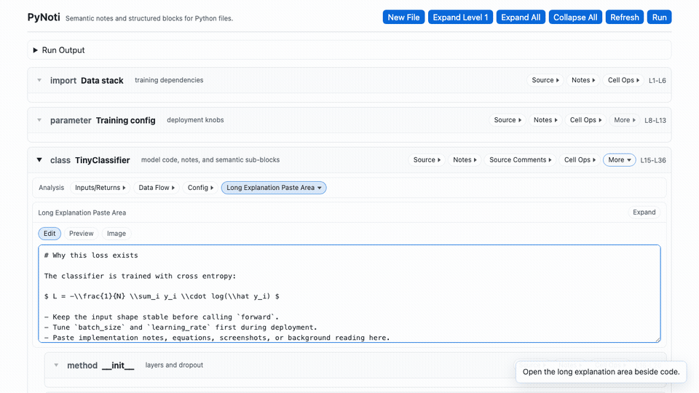Click the PyNoti app title
The height and width of the screenshot is (393, 699).
[44, 17]
